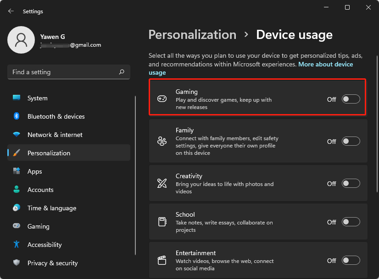This screenshot has height=279, width=379.
Task: Click the Time & language globe icon
Action: [x=17, y=208]
